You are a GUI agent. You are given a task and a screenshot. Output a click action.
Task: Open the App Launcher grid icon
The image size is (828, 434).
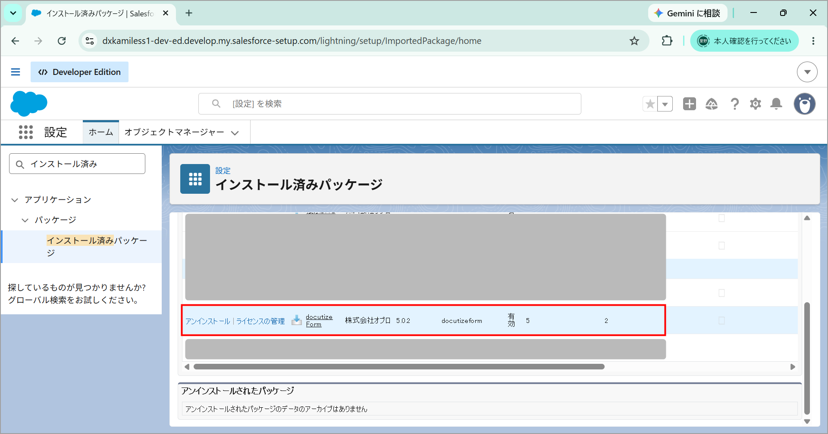point(26,132)
